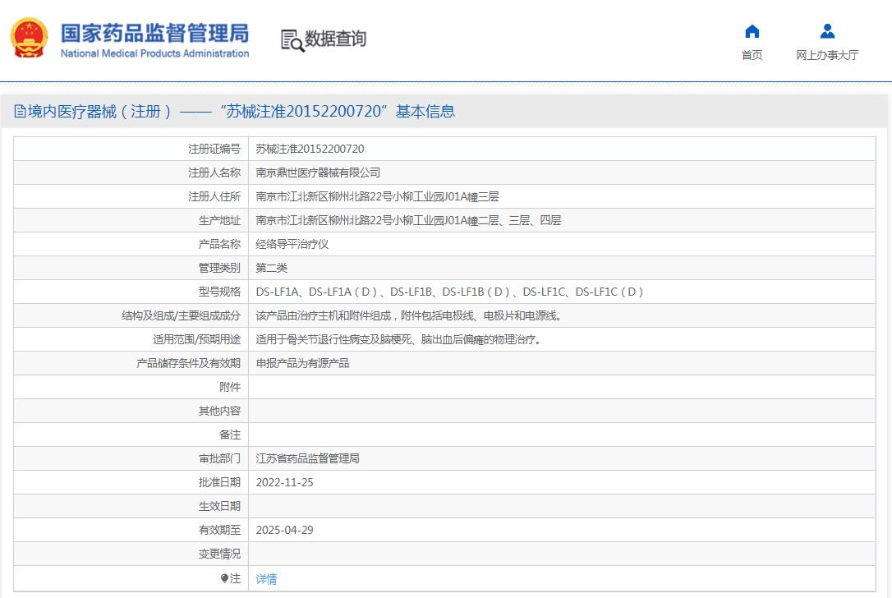Select 第二类 management category value
Viewport: 892px width, 598px height.
point(271,268)
